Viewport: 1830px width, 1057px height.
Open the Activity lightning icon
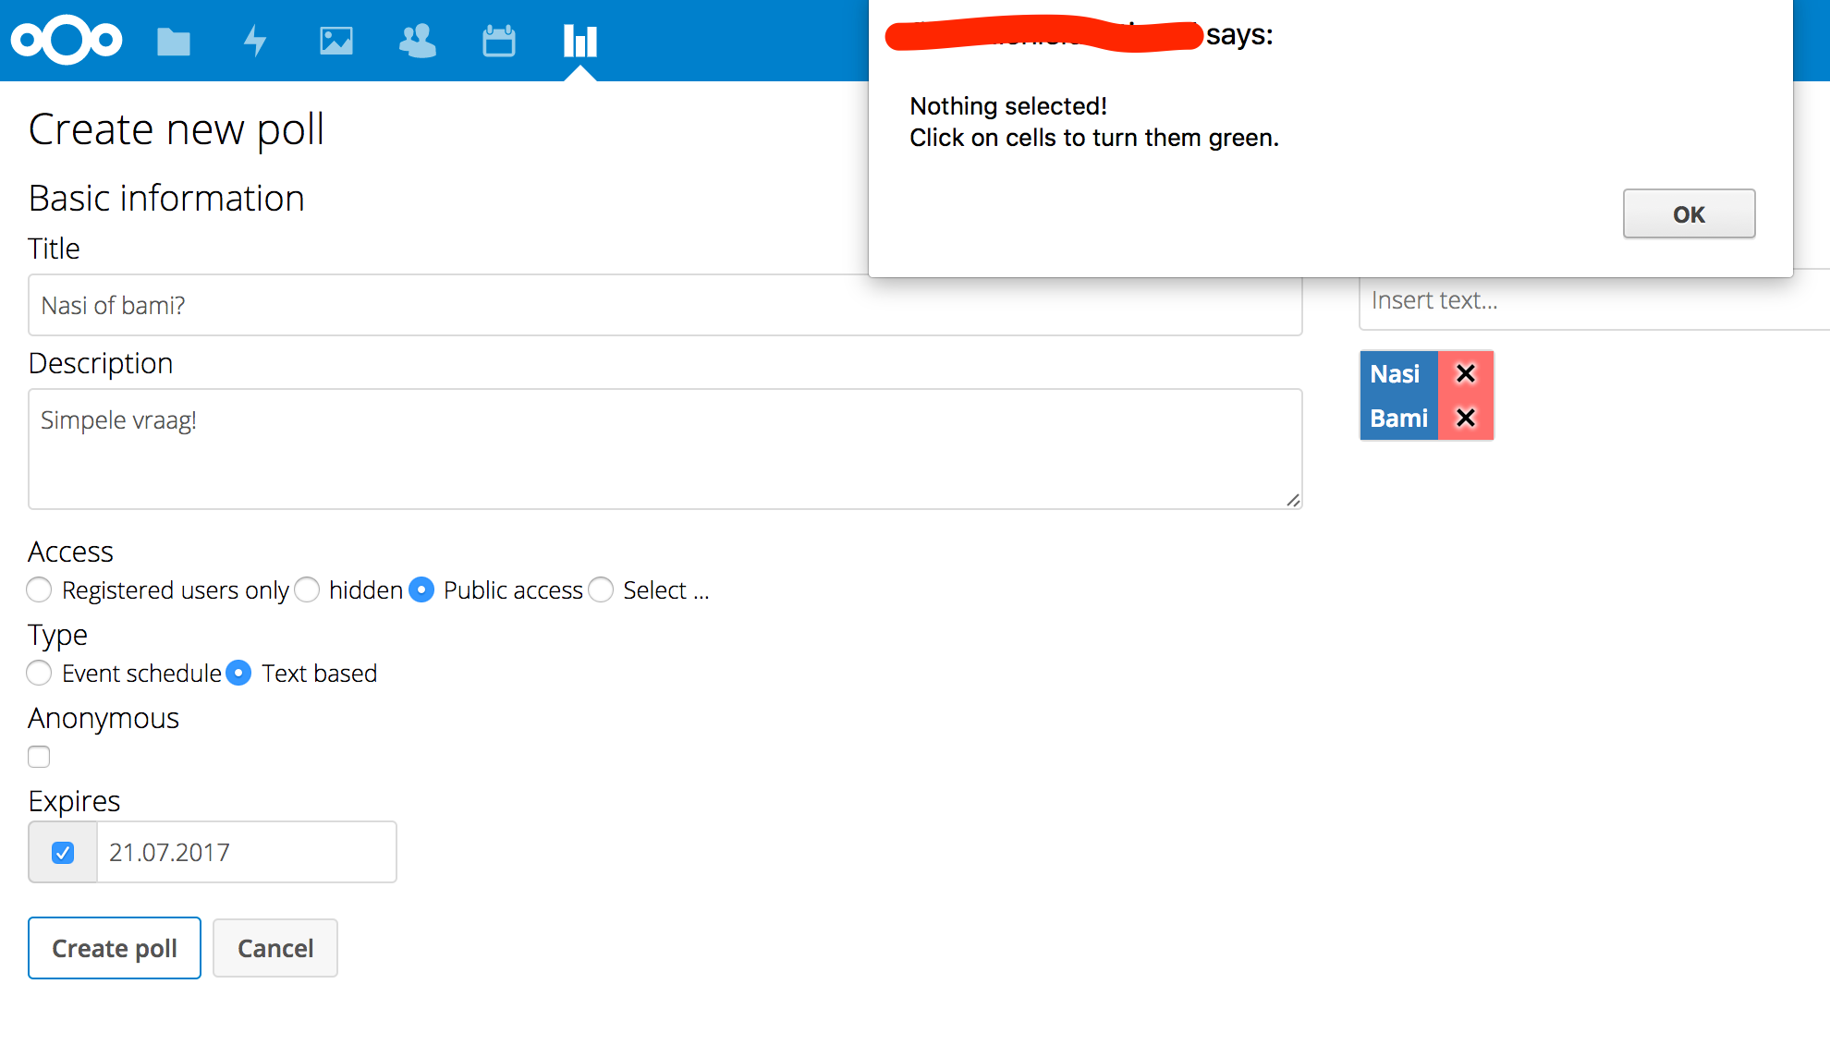pyautogui.click(x=255, y=42)
